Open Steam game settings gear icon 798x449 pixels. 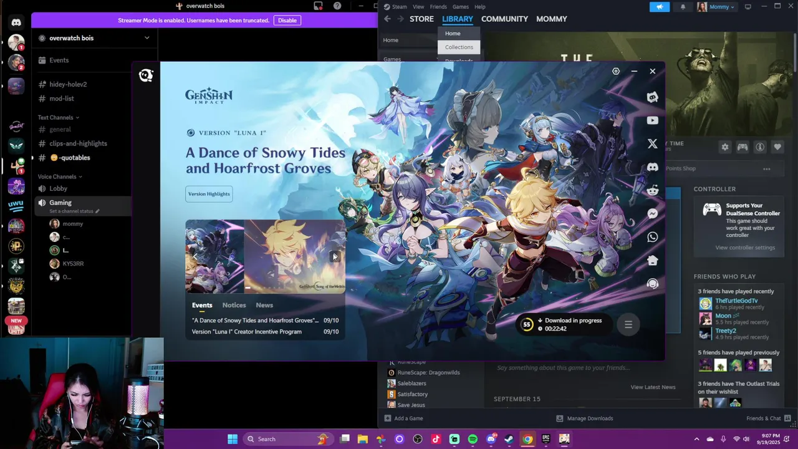(724, 147)
